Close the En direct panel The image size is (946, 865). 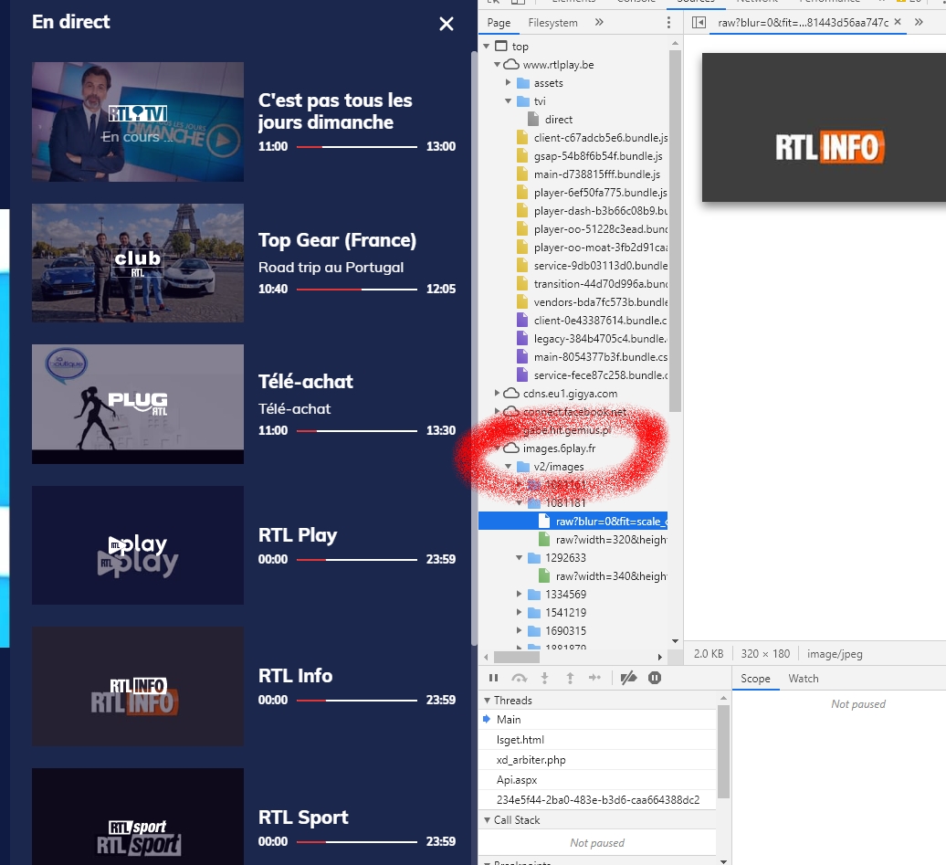coord(446,24)
